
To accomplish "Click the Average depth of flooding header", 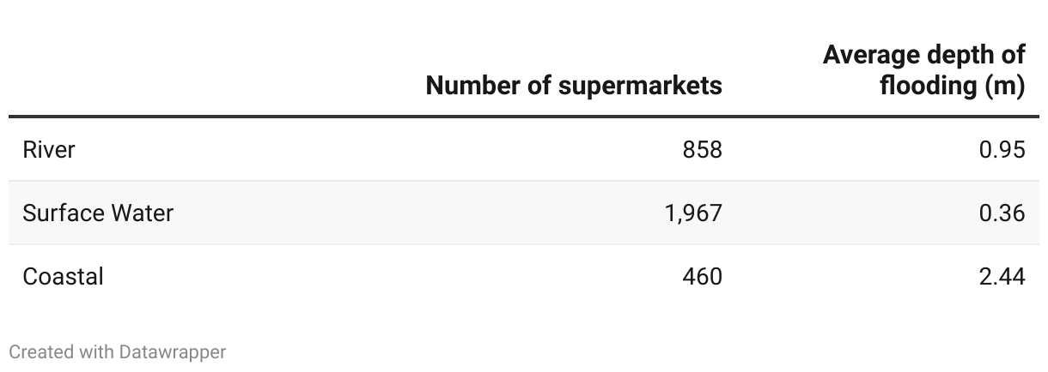I will [923, 71].
